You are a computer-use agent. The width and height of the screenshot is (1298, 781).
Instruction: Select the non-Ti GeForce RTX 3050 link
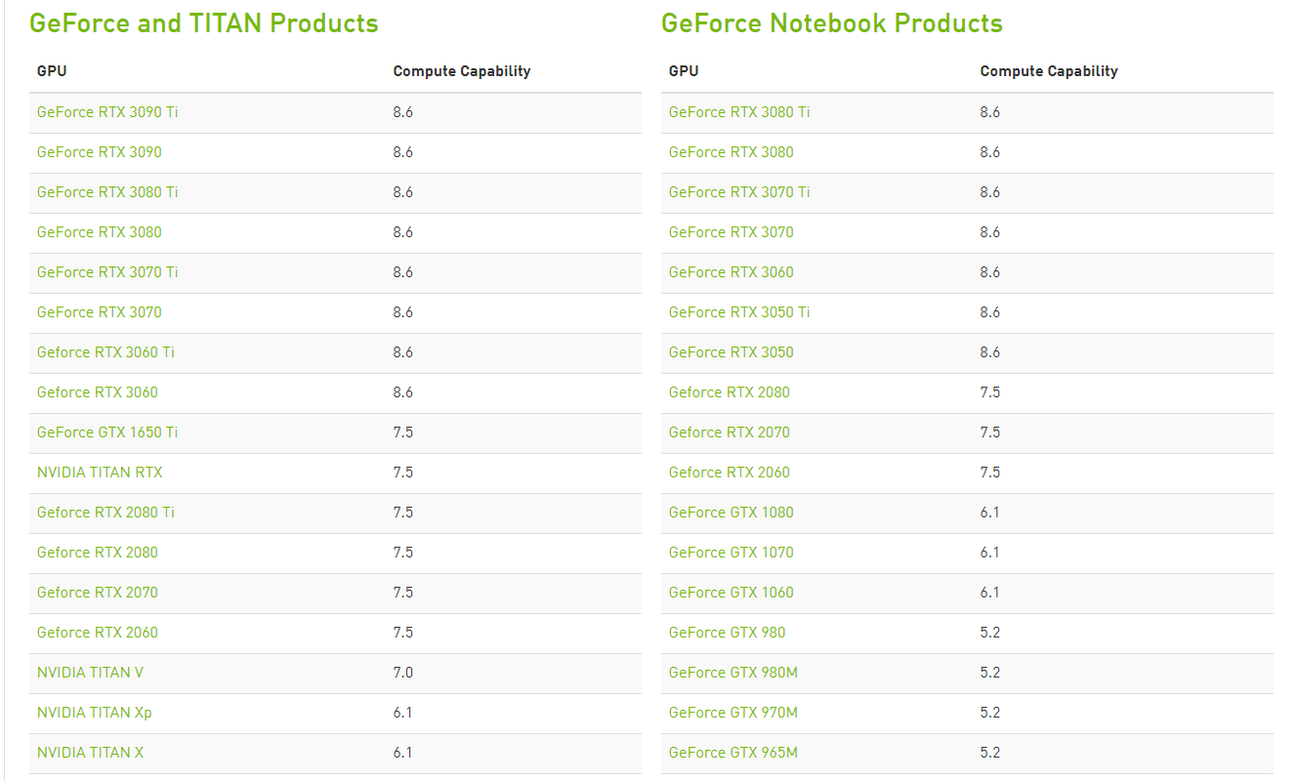[x=732, y=352]
